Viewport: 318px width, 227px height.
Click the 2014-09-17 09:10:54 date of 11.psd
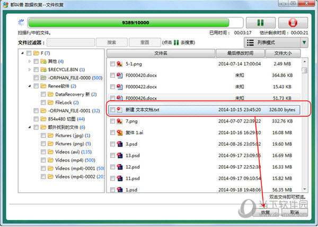coord(240,178)
